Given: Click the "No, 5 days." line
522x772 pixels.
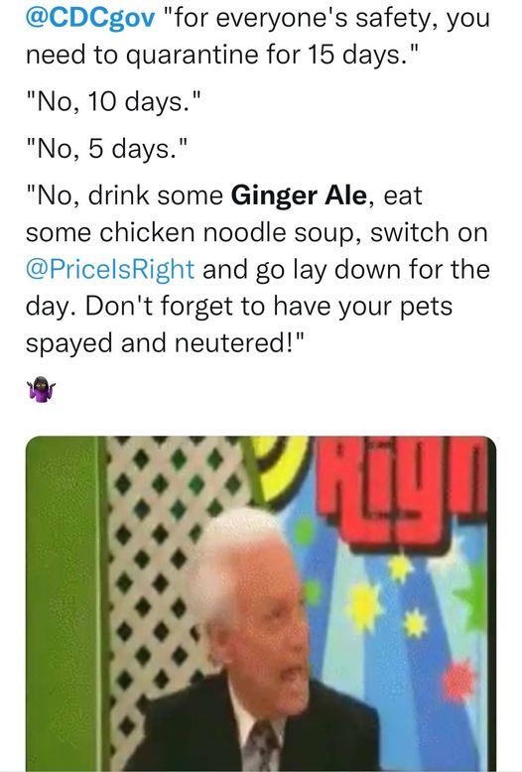Looking at the screenshot, I should 107,149.
